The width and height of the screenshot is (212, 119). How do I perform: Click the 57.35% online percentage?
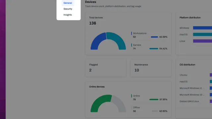click(x=163, y=99)
